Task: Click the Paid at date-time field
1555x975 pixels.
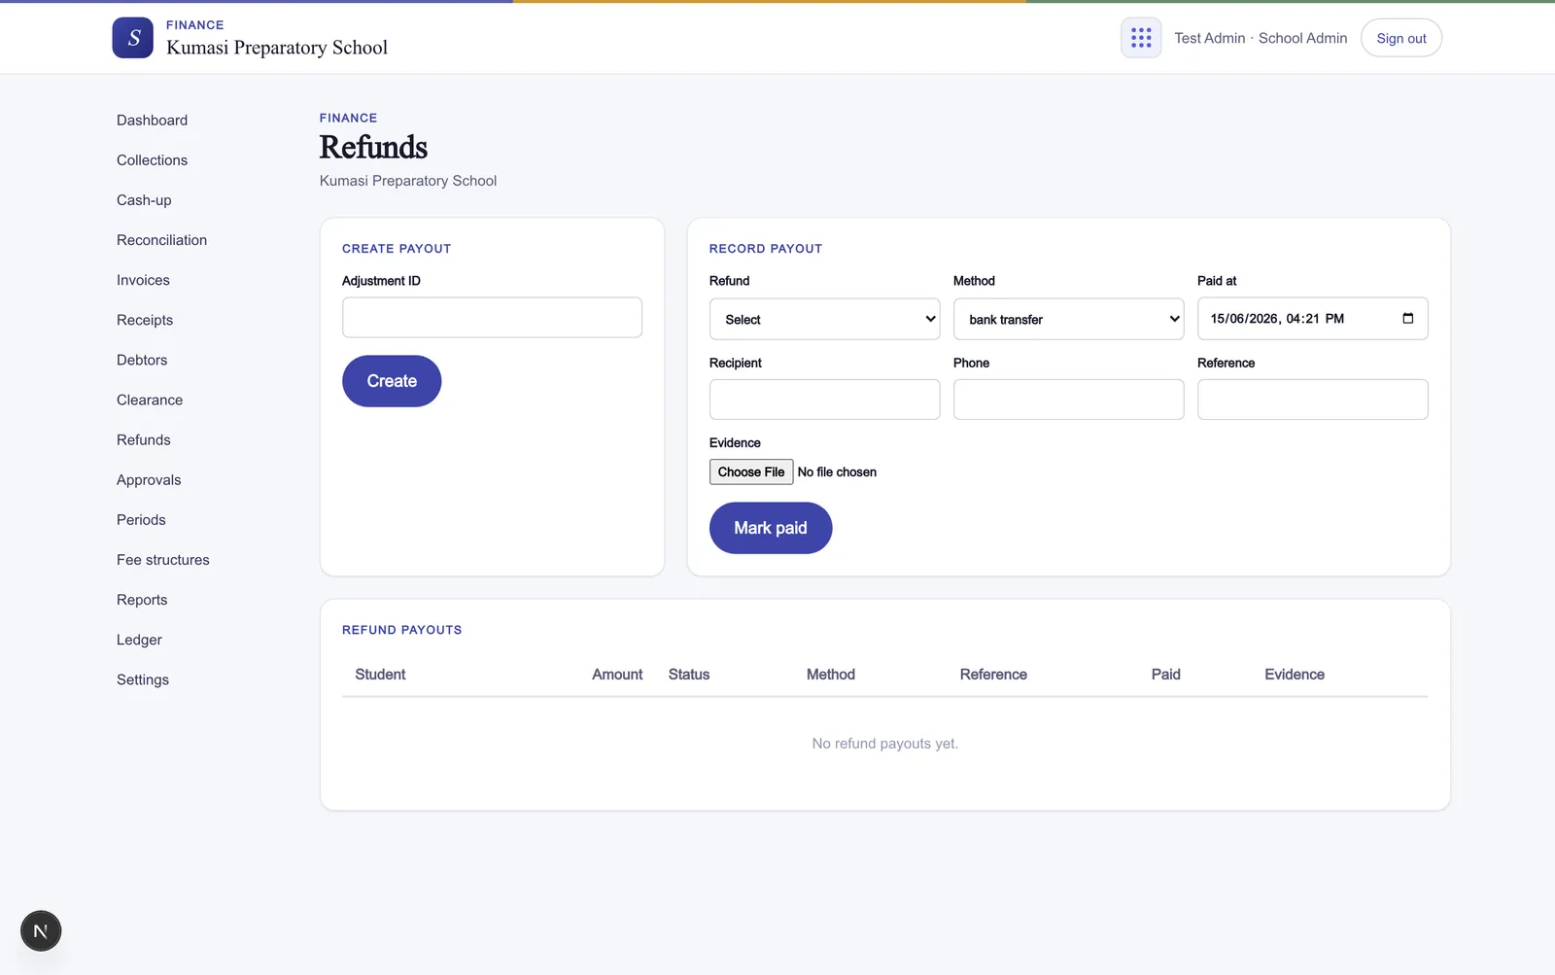Action: [x=1312, y=319]
